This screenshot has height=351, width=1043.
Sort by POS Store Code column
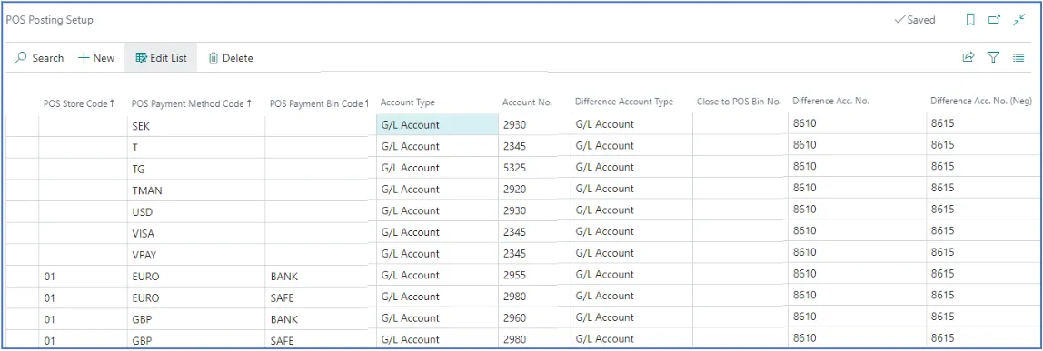click(79, 103)
